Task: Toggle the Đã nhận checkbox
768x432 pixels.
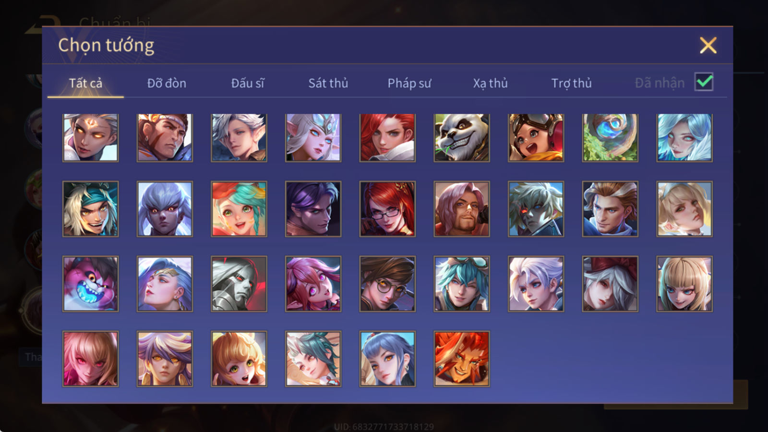Action: coord(704,82)
